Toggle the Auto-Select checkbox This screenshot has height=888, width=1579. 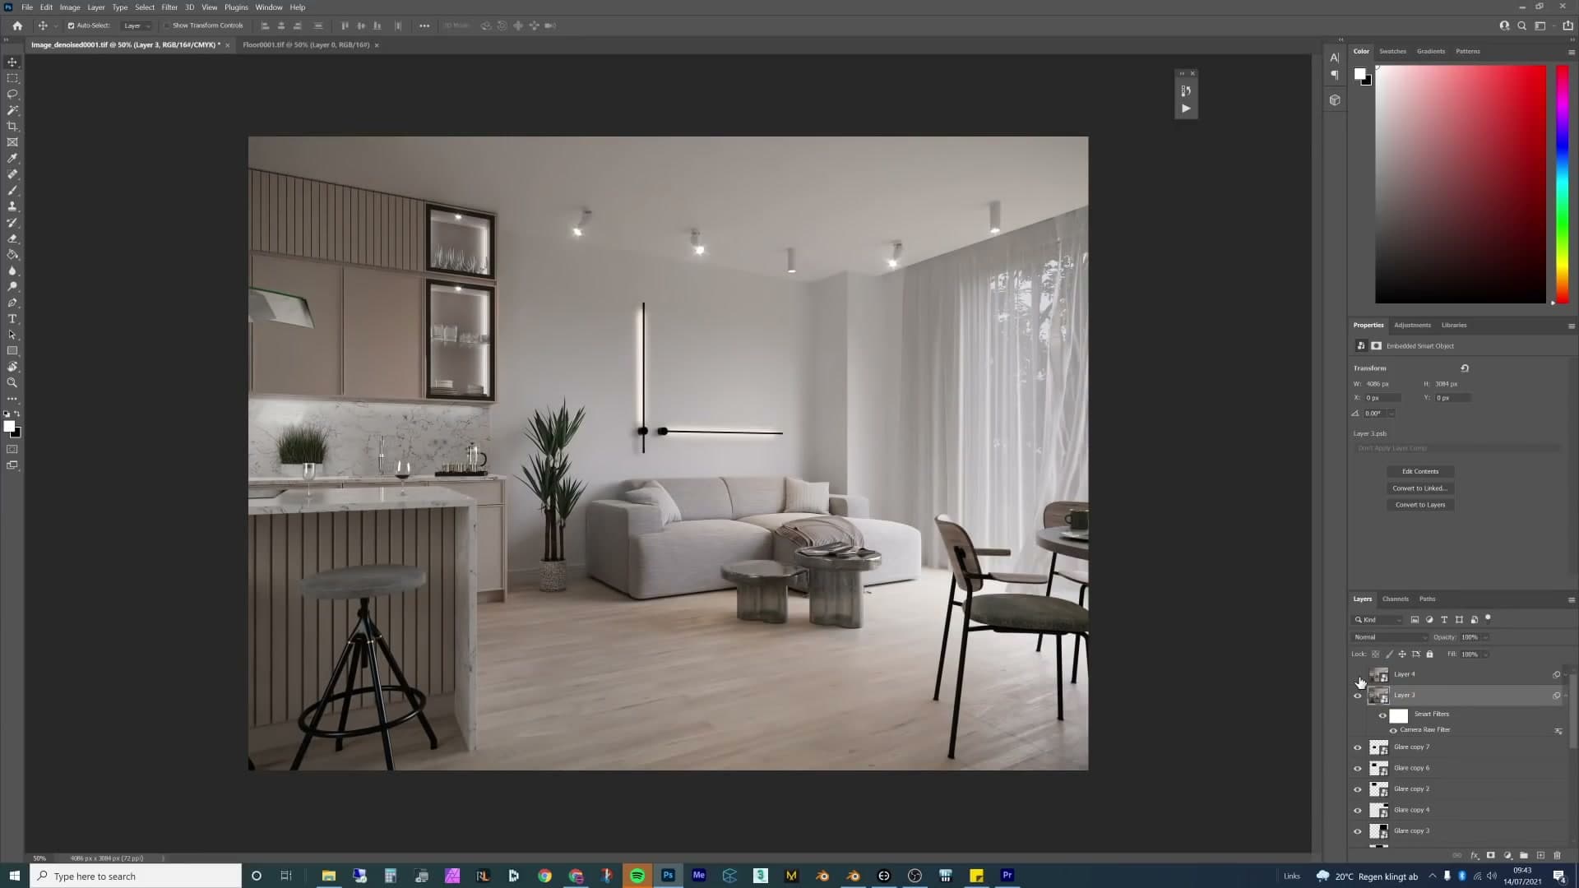click(x=71, y=25)
